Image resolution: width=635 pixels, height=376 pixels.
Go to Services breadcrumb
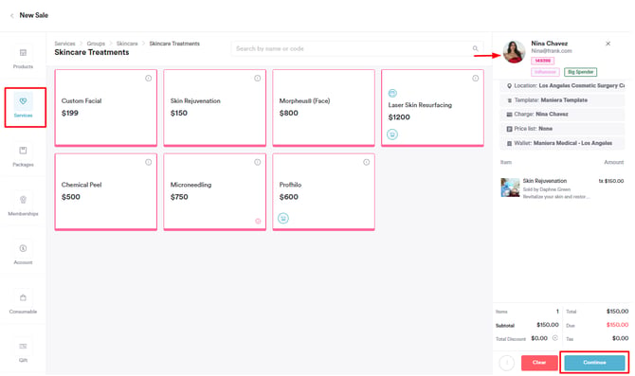pyautogui.click(x=64, y=44)
